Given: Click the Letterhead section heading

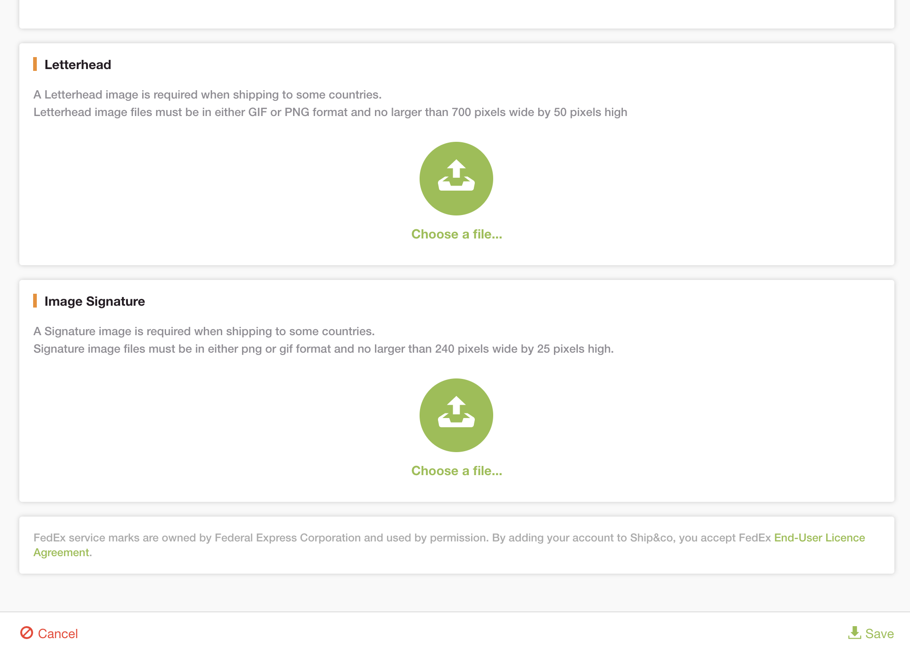Looking at the screenshot, I should (x=78, y=65).
